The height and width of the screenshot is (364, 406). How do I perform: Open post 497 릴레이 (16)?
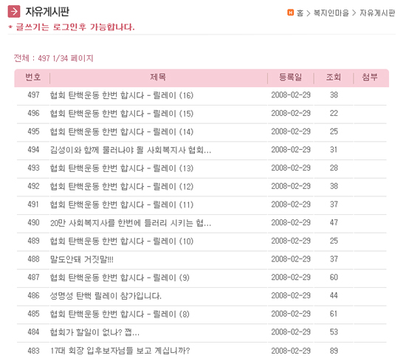pos(122,95)
